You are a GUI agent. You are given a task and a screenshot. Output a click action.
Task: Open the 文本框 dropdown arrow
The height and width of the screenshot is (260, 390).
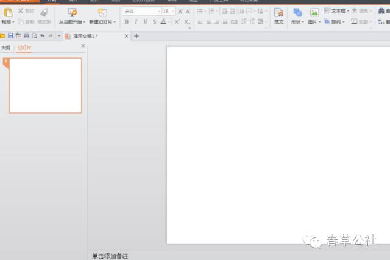point(348,11)
